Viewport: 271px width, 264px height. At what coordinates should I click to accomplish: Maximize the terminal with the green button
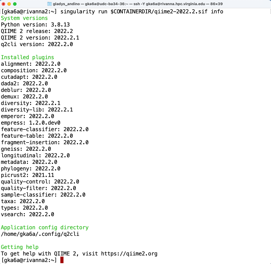pyautogui.click(x=15, y=4)
